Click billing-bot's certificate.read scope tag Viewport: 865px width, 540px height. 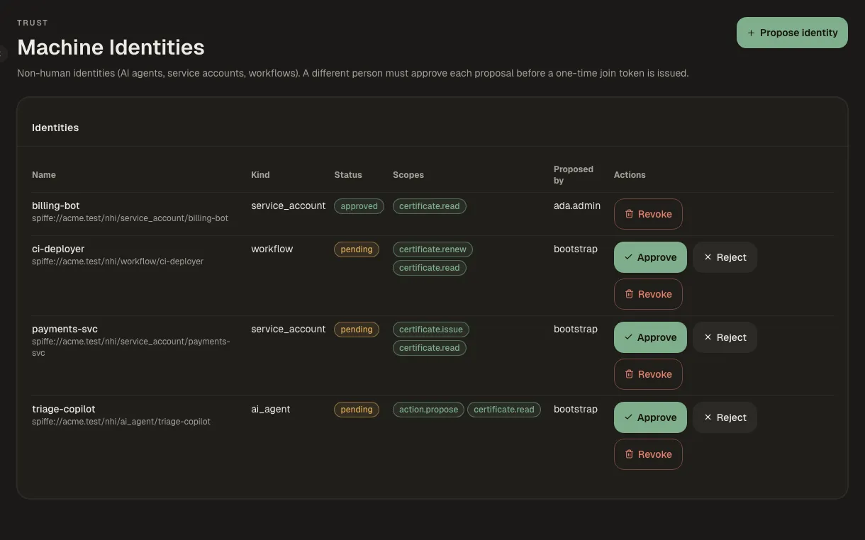430,206
